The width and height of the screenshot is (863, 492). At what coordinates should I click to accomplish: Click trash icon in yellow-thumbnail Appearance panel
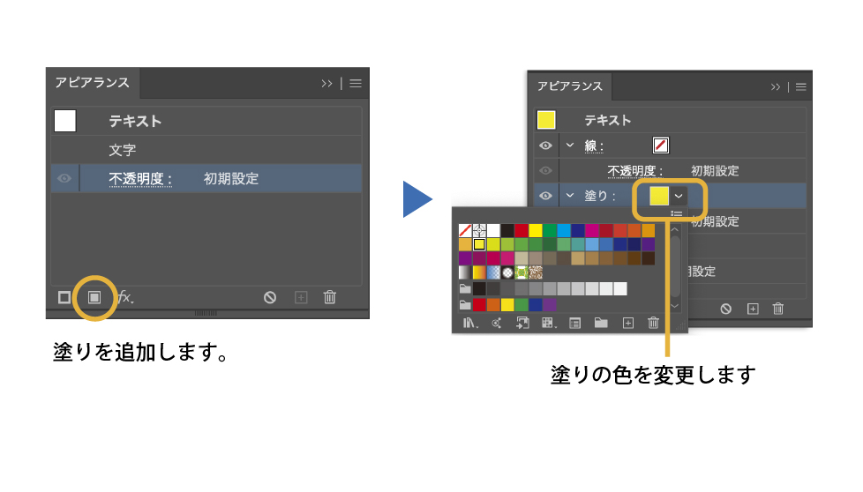click(778, 309)
